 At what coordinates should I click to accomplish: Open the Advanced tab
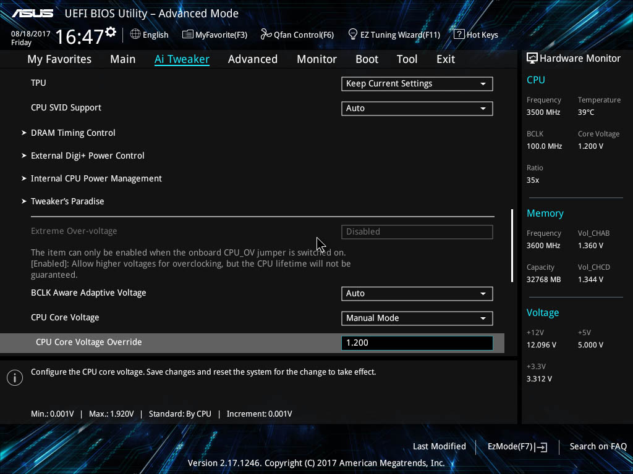click(x=253, y=59)
